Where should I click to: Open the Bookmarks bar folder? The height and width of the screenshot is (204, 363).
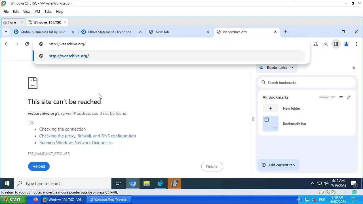[x=307, y=124]
